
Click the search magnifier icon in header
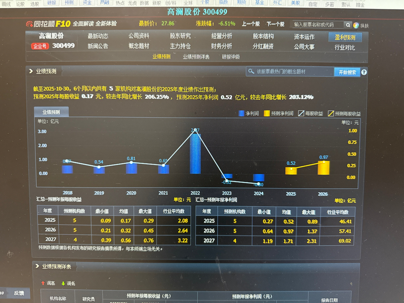pyautogui.click(x=348, y=25)
